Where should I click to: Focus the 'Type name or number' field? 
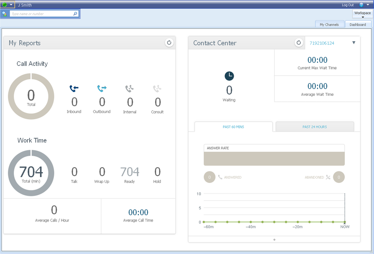click(41, 14)
